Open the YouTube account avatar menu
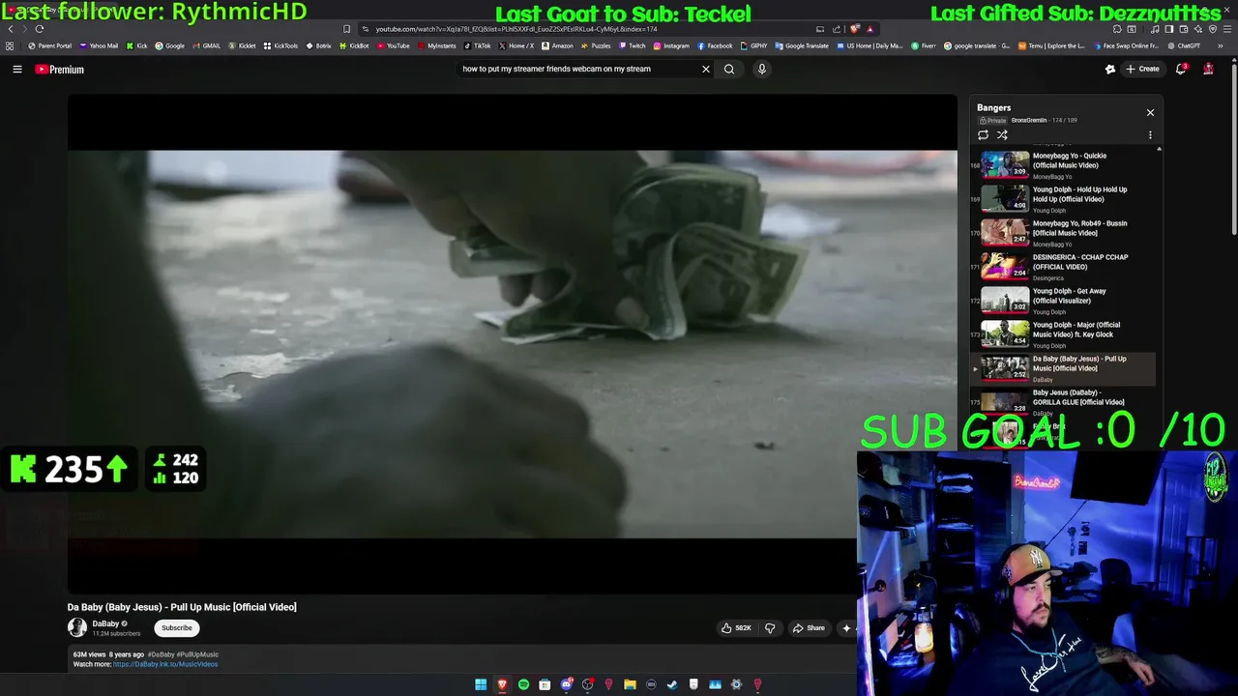Screen dimensions: 1238x696 click(x=1208, y=69)
